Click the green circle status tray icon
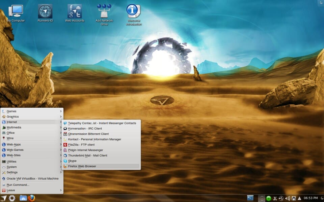The height and width of the screenshot is (202, 324). pos(268,198)
